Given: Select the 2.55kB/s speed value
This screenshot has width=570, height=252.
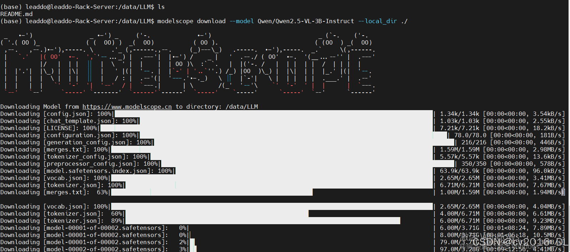Looking at the screenshot, I should point(547,121).
